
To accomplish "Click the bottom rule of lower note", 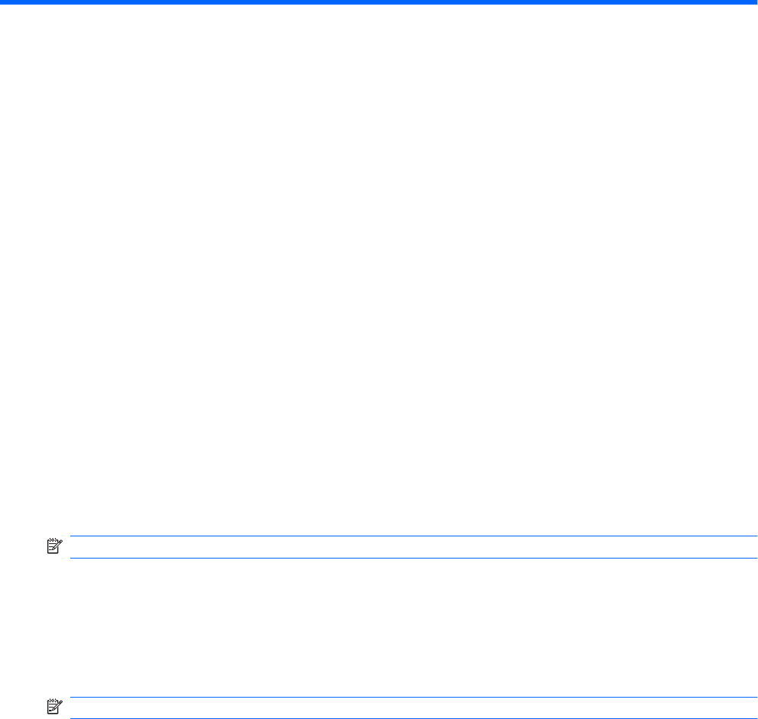I will coord(414,718).
